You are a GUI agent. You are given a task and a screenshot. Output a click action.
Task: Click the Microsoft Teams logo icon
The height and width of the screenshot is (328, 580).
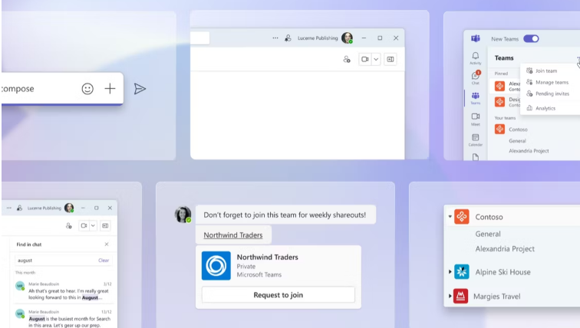point(476,38)
